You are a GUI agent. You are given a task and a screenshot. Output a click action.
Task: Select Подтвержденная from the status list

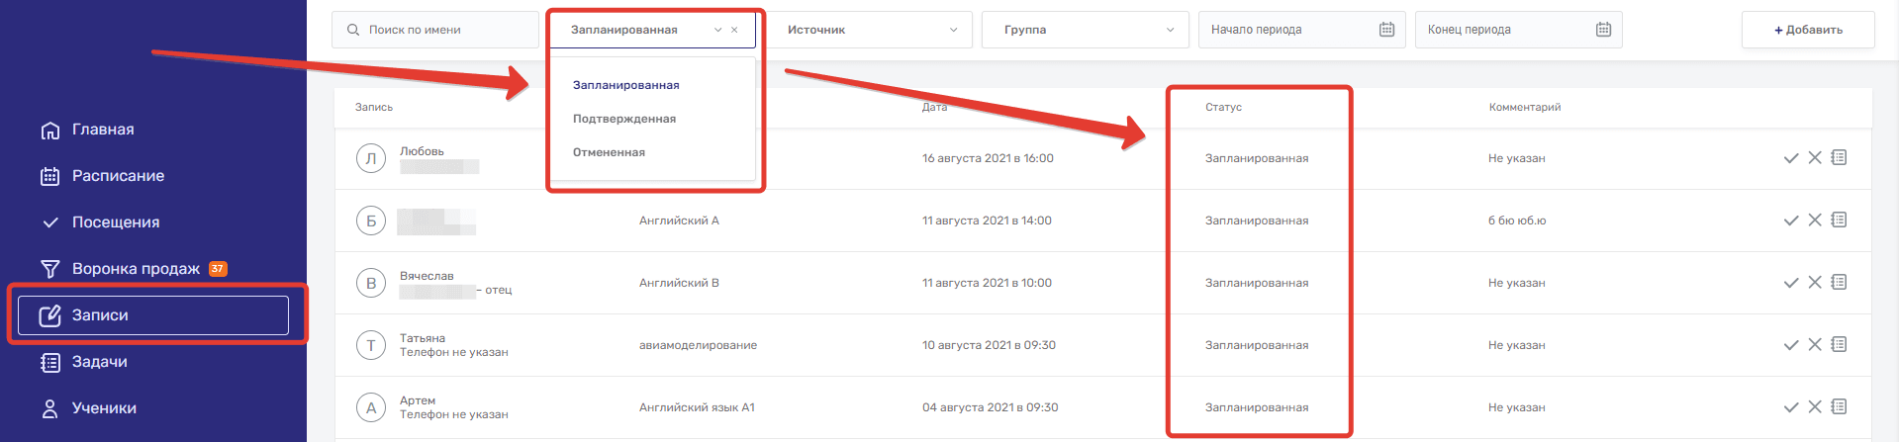coord(624,119)
